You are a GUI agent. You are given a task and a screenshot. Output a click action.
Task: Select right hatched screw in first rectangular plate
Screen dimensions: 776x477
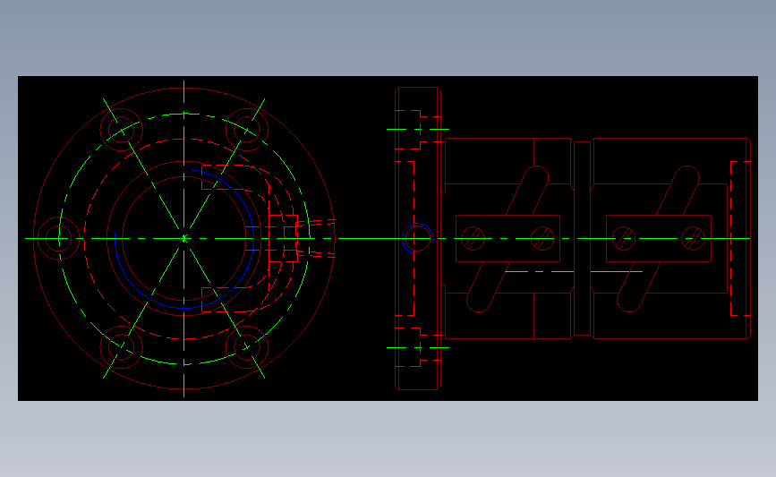coord(542,238)
